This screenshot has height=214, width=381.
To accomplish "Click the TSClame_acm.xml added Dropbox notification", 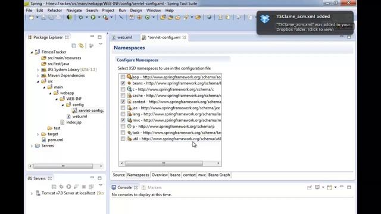I will [305, 23].
